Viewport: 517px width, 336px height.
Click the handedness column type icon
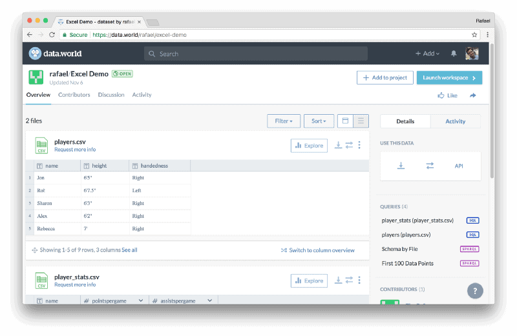(x=135, y=166)
